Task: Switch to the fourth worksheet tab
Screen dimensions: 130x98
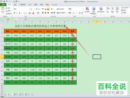Action: tap(27, 94)
